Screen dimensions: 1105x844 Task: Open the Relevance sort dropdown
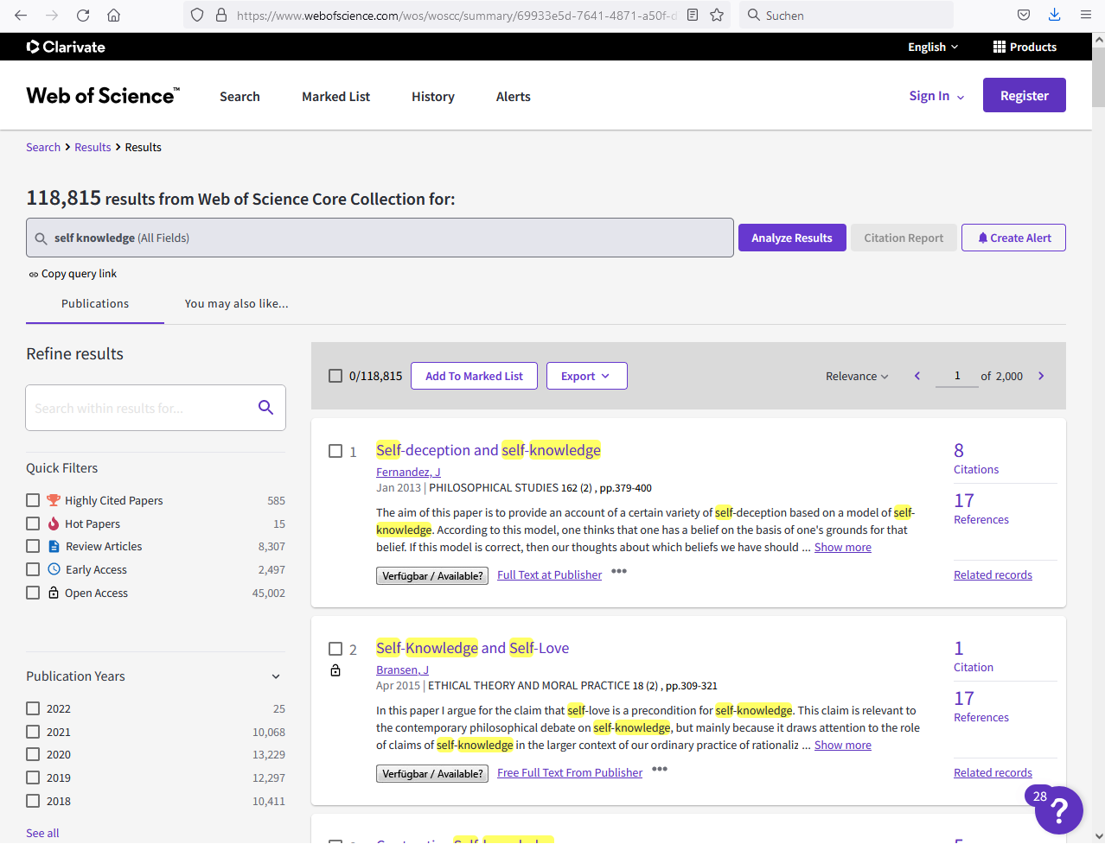(x=857, y=376)
